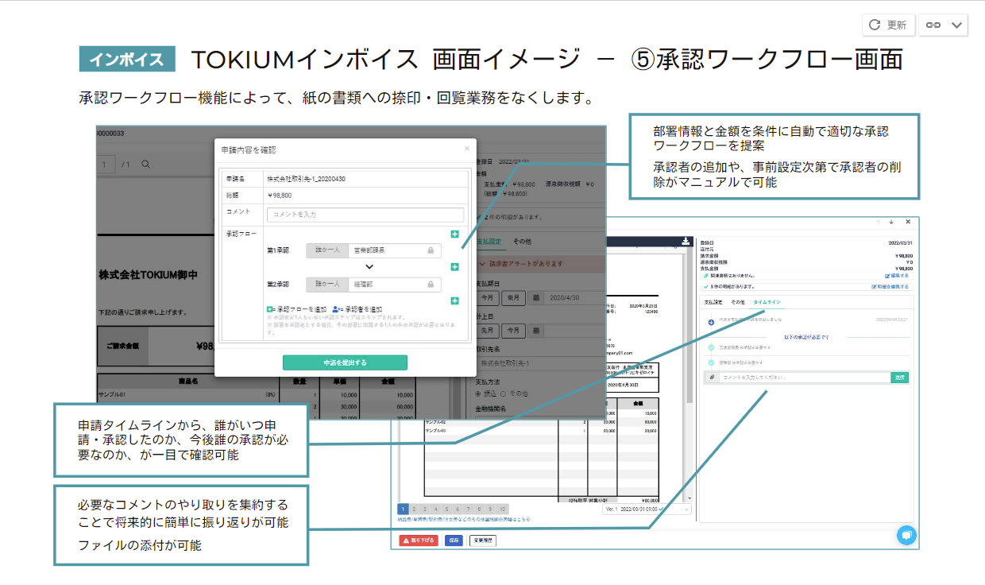Switch to the その他 tab in dimmed panel

click(522, 241)
